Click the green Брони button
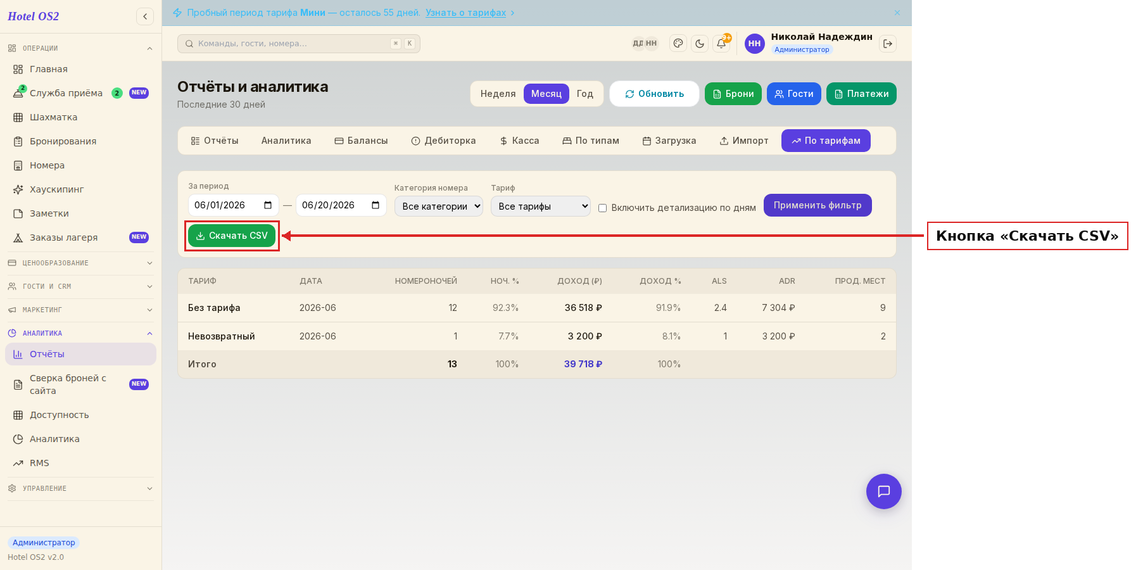1143x570 pixels. 733,94
